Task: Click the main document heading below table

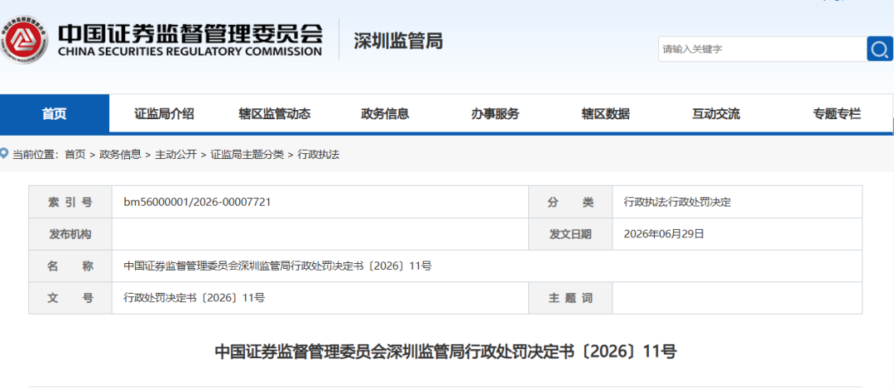Action: point(445,352)
